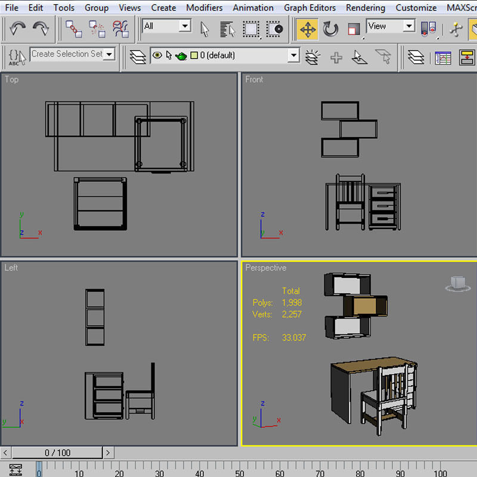
Task: Click the layer color swatch
Action: coord(194,55)
